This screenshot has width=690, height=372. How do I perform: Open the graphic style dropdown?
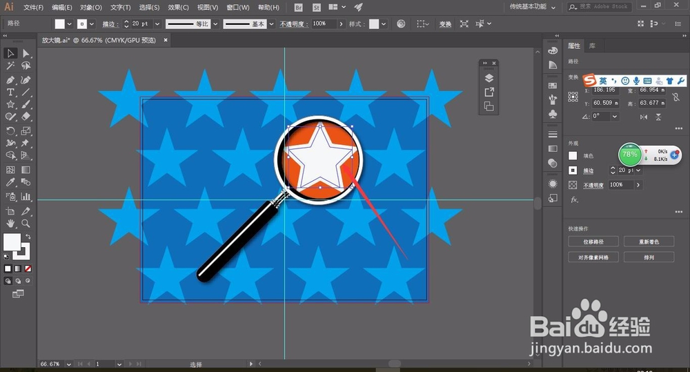(384, 23)
